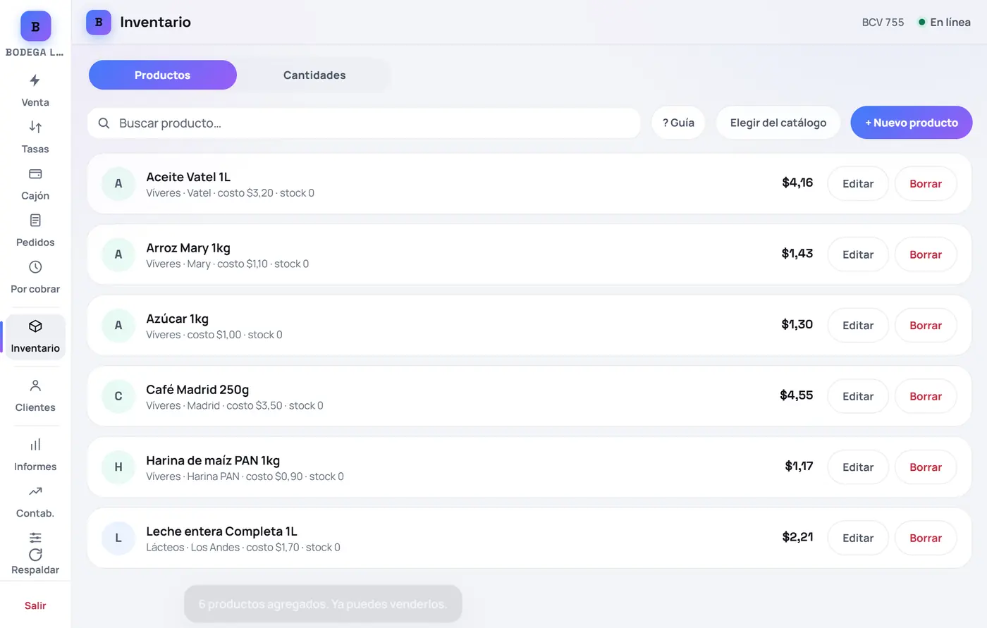
Task: Click the $1,30 price of Azúcar
Action: (797, 324)
